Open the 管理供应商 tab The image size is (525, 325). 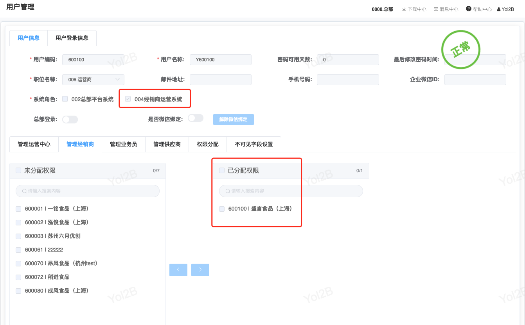[x=167, y=144]
